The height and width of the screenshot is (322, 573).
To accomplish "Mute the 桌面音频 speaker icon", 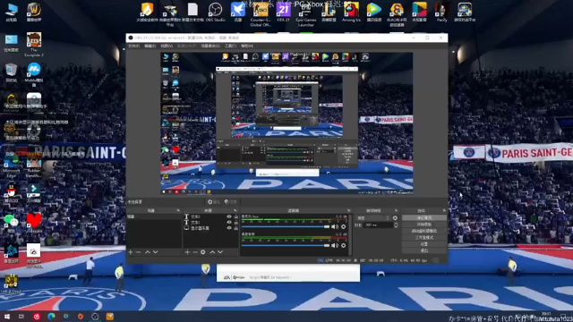I will [x=335, y=246].
